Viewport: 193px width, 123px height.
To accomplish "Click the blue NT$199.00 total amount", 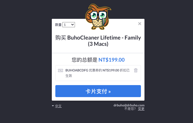I will 111,60.
